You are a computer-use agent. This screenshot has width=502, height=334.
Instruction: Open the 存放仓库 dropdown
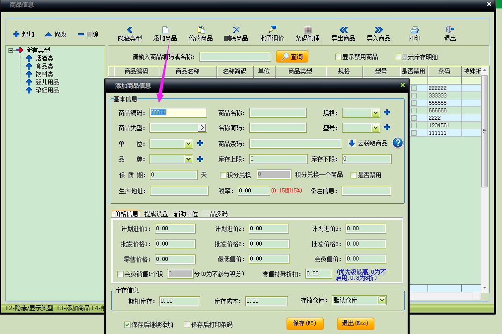382,300
